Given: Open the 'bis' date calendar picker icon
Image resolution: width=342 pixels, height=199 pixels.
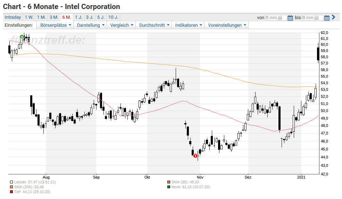Looking at the screenshot, I should (327, 18).
